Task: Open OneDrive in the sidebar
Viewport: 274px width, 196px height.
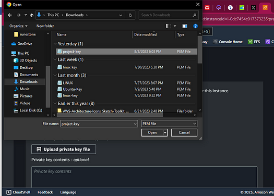Action: (x=22, y=44)
